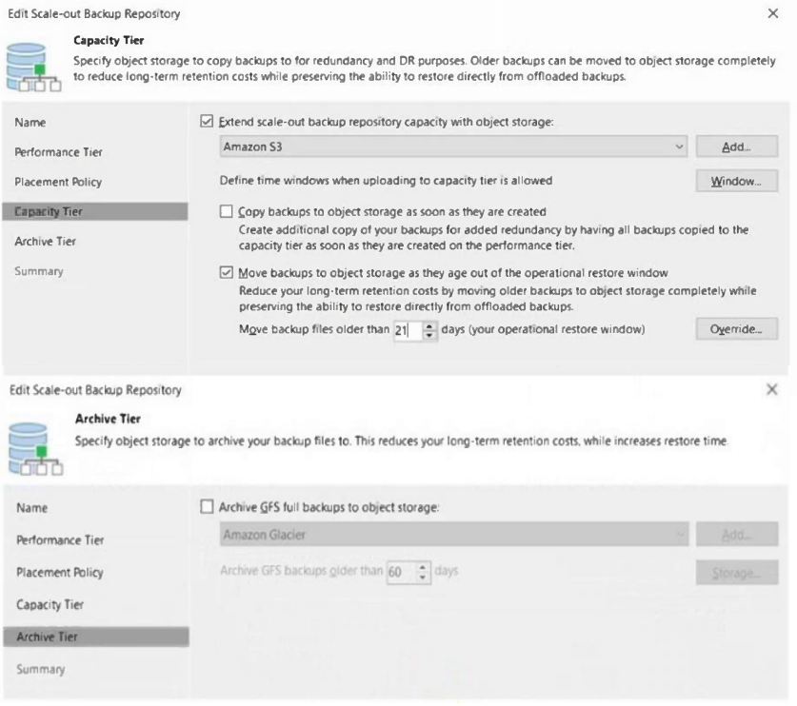Screen dimensions: 797x706
Task: Select Placement Policy step in top dialog
Action: (58, 182)
